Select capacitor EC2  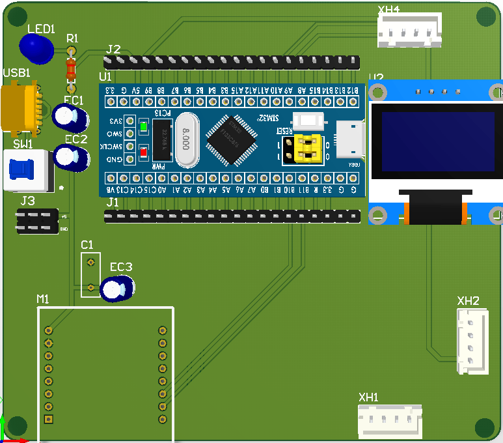pos(72,158)
